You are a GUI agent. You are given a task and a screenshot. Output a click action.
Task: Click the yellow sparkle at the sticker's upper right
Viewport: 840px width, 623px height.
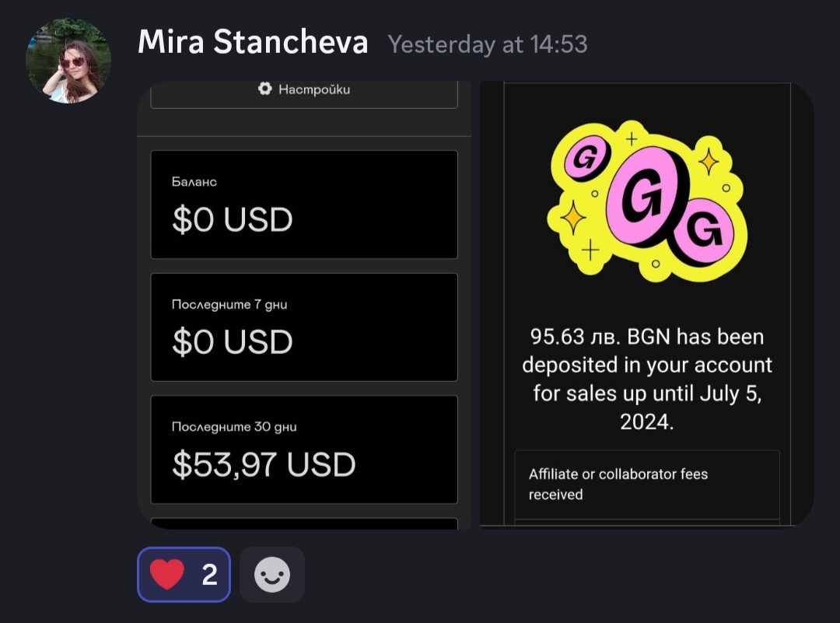tap(709, 161)
